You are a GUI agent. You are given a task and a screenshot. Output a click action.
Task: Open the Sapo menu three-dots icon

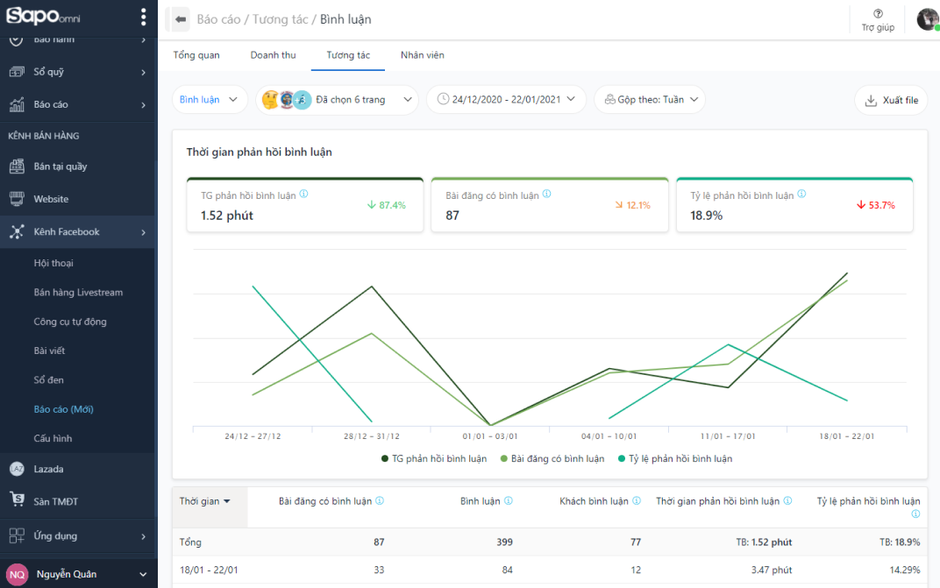click(144, 17)
